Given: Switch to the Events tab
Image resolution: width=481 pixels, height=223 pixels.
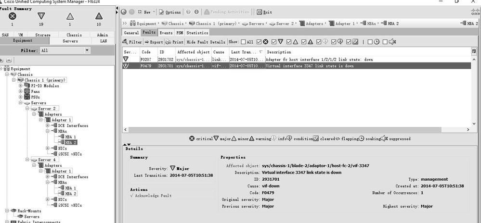Looking at the screenshot, I should click(x=166, y=33).
